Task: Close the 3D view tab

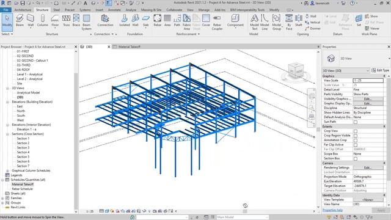Action: tap(109, 46)
